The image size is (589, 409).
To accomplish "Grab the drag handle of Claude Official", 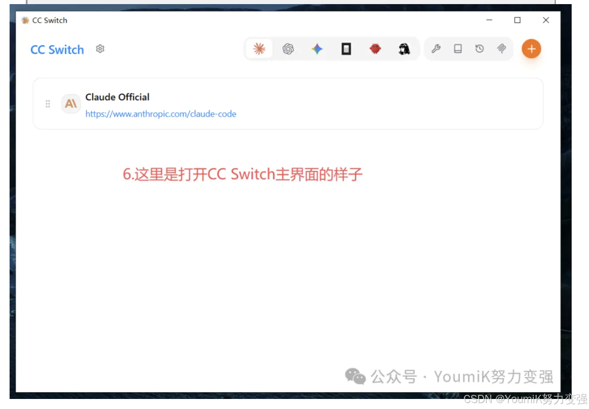I will 47,104.
